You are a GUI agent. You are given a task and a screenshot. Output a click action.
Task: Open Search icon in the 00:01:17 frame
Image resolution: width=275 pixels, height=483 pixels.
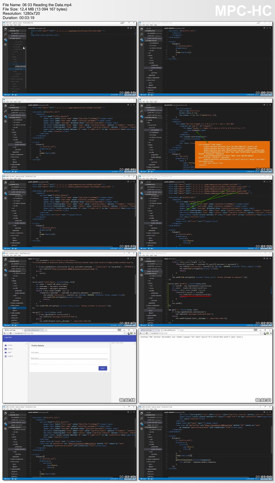click(x=5, y=188)
